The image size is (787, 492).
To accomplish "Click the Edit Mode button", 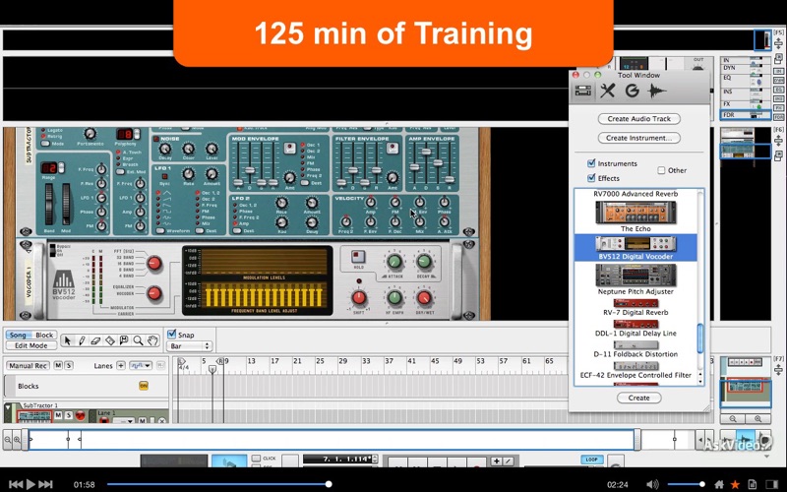I will [31, 345].
